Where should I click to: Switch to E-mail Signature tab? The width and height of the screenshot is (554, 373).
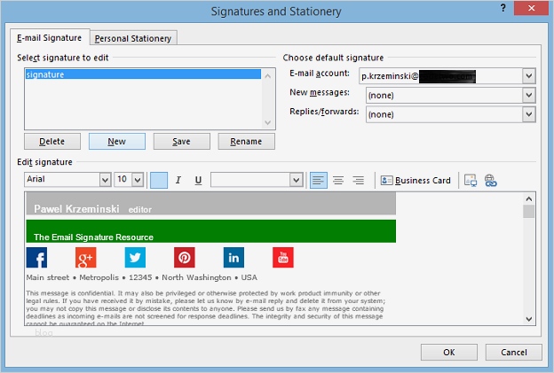pyautogui.click(x=50, y=38)
